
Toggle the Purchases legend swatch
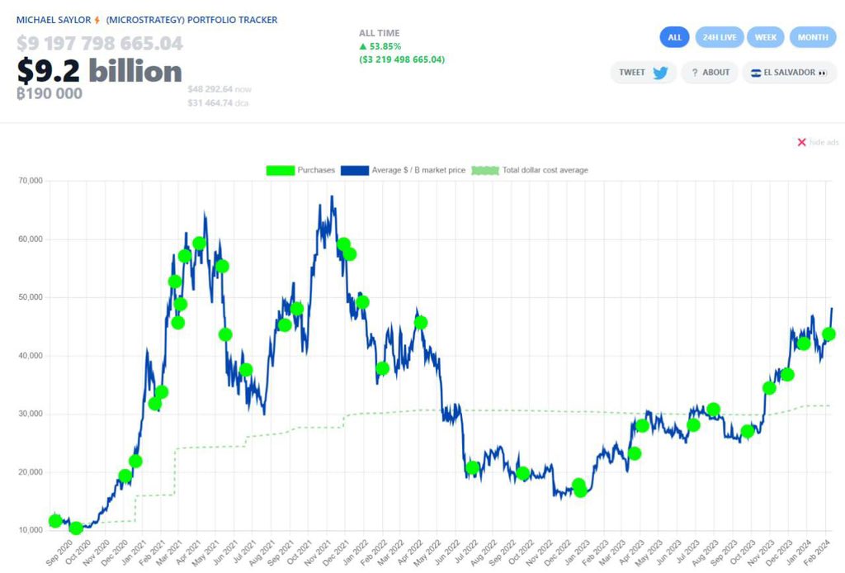click(x=281, y=170)
